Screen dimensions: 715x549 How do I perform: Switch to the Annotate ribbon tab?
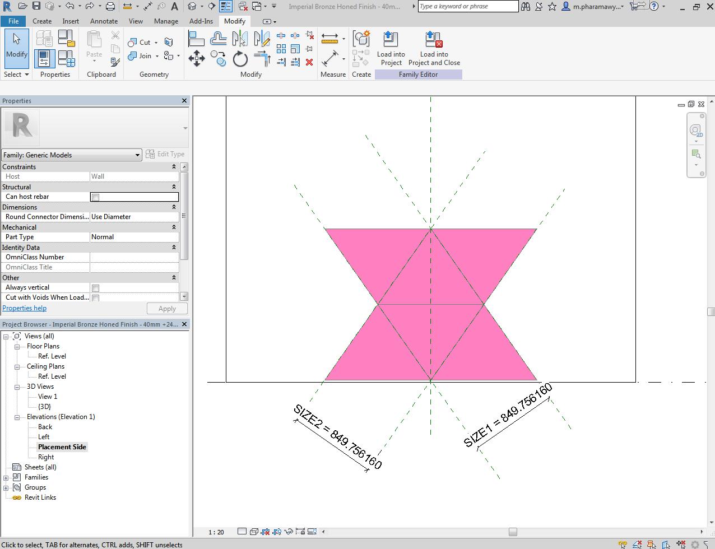(x=104, y=21)
